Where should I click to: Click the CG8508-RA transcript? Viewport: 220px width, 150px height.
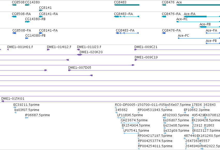14,17
